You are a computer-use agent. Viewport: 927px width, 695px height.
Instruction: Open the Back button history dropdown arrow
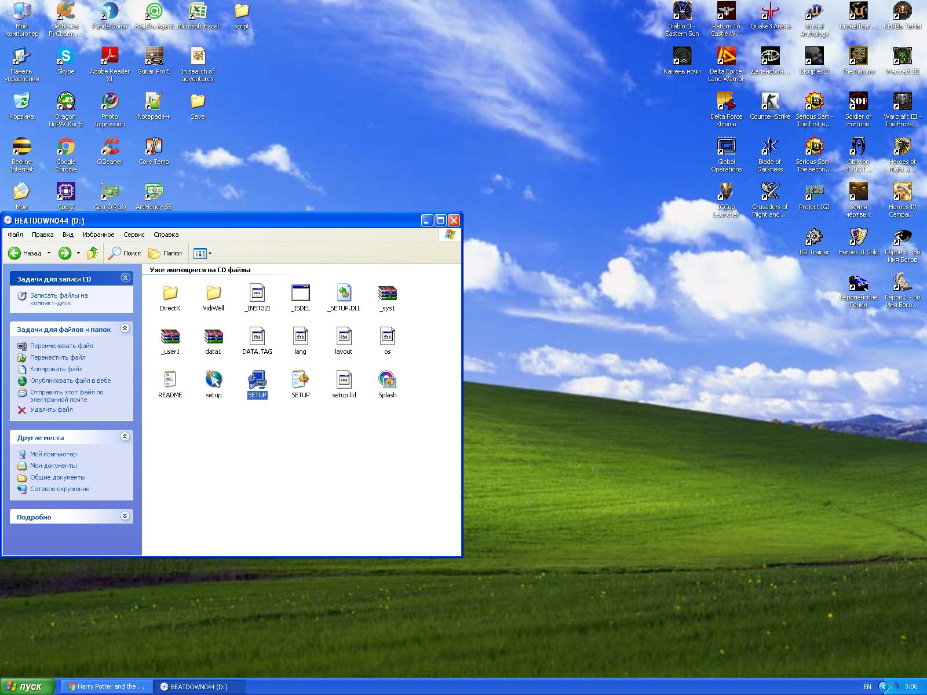pos(49,253)
